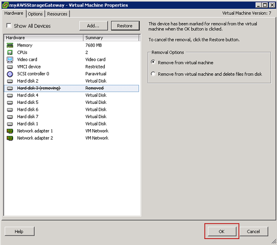The width and height of the screenshot is (277, 245).
Task: Select the Hard disk 2 icon
Action: tap(10, 81)
